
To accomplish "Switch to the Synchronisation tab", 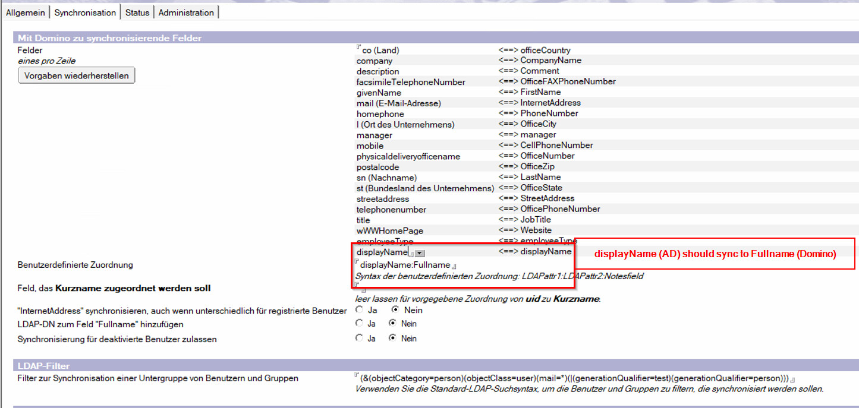I will point(85,12).
